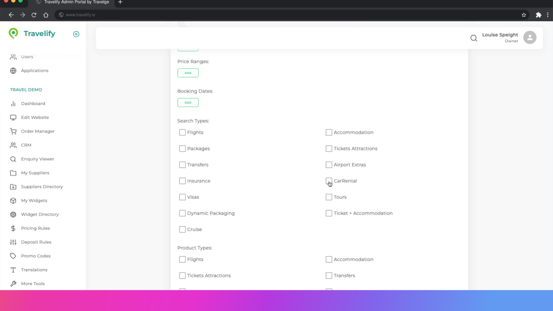Collapse sidebar using the target circle icon

[x=76, y=34]
